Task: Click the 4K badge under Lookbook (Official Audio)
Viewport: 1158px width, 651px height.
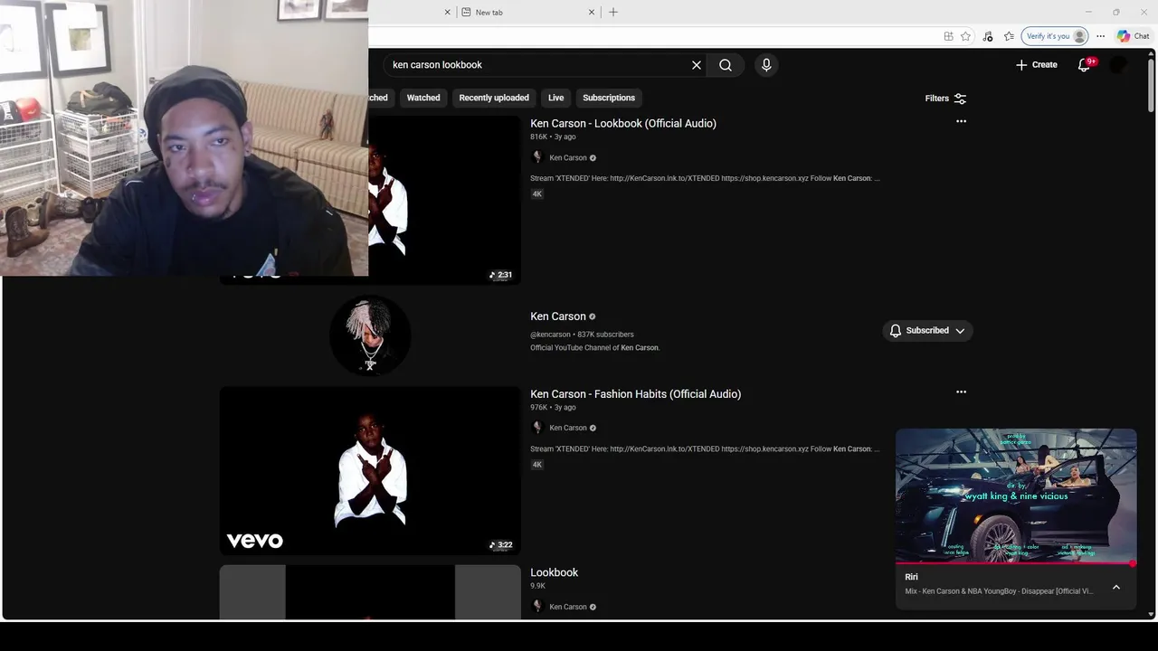Action: (x=536, y=193)
